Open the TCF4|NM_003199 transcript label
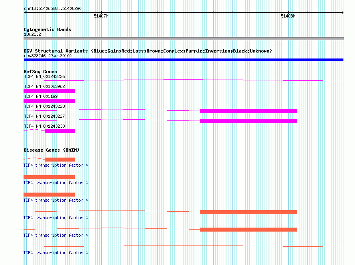This screenshot has width=355, height=265. click(x=41, y=96)
